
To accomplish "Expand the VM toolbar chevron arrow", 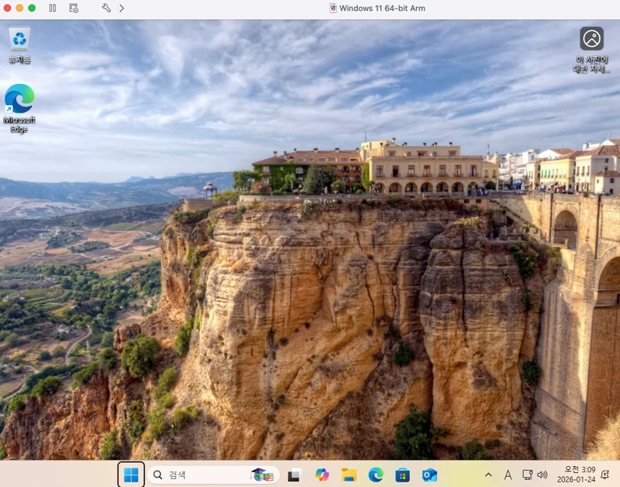I will point(121,8).
